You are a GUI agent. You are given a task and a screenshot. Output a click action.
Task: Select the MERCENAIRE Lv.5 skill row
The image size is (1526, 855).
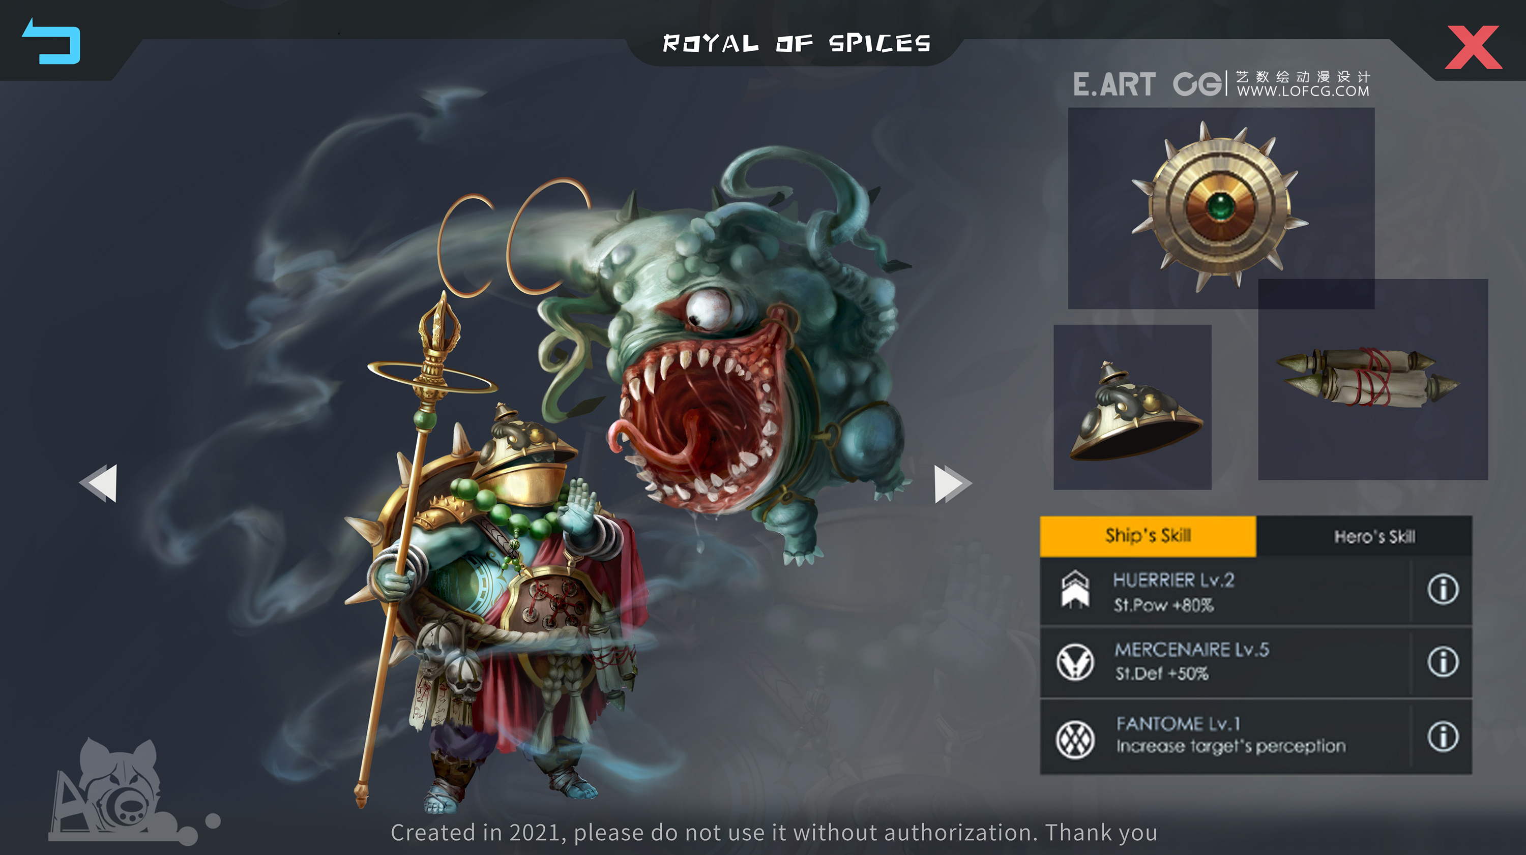point(1256,662)
